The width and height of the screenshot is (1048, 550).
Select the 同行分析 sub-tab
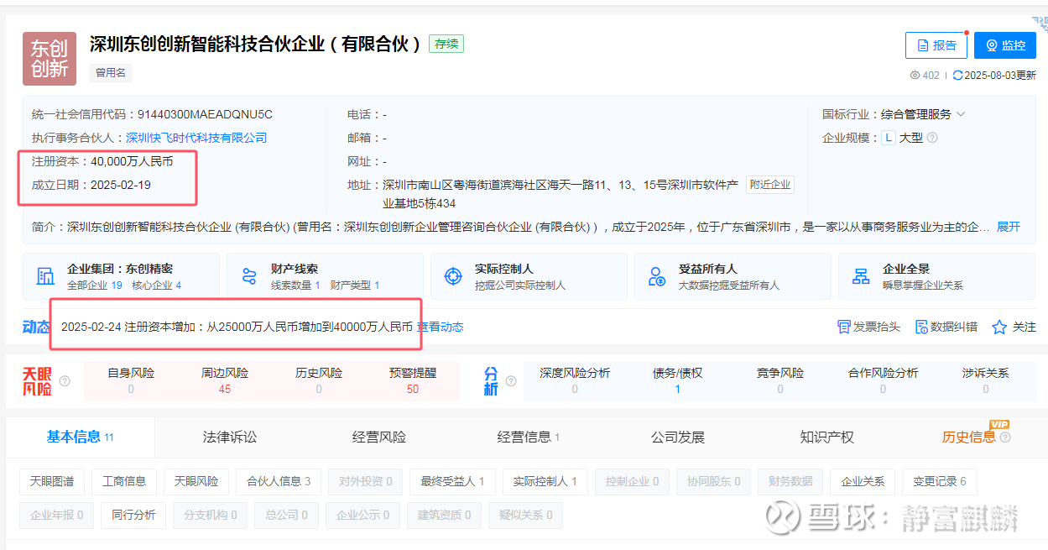(x=133, y=515)
